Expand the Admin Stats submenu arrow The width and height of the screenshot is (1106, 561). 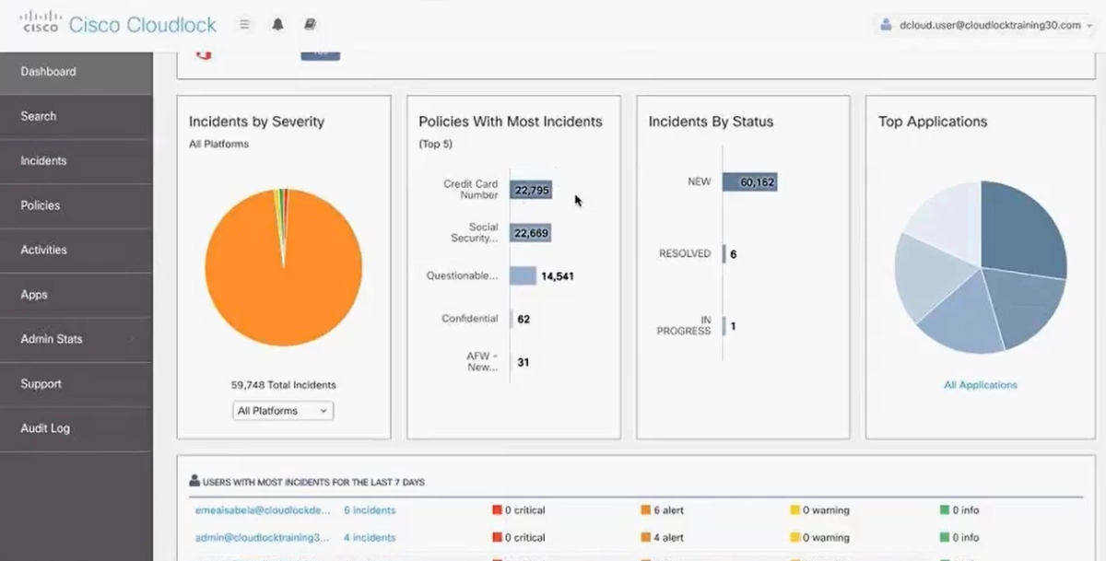click(x=132, y=339)
